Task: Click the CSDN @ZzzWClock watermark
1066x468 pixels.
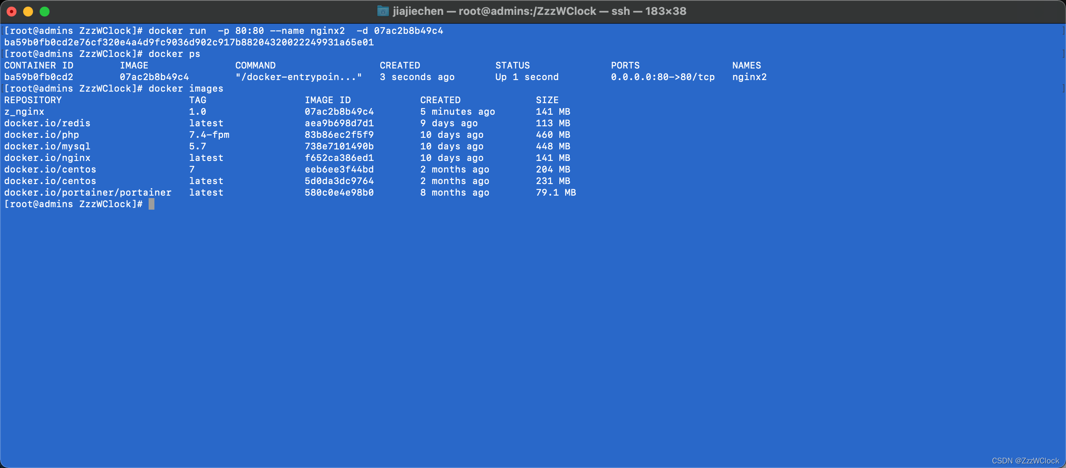Action: pos(1025,461)
